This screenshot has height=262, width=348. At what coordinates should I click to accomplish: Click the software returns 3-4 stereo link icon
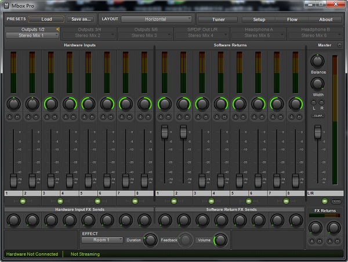coord(211,201)
